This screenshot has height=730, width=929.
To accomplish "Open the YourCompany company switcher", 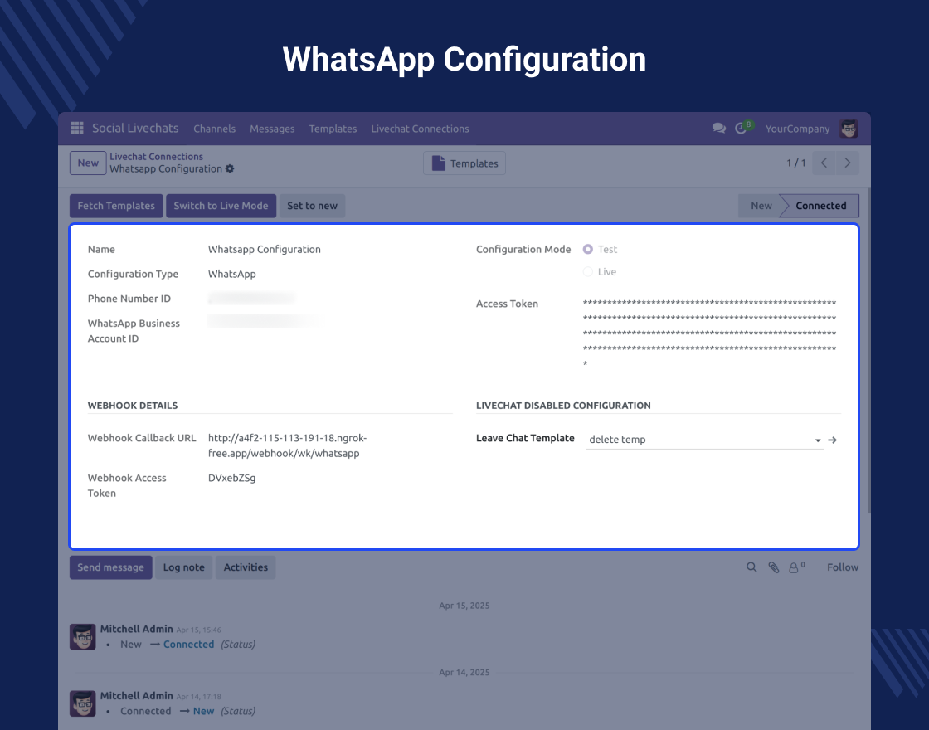I will point(797,129).
